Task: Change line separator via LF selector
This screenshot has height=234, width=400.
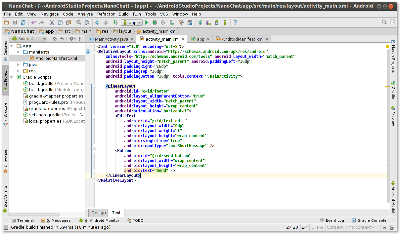Action: (305, 227)
